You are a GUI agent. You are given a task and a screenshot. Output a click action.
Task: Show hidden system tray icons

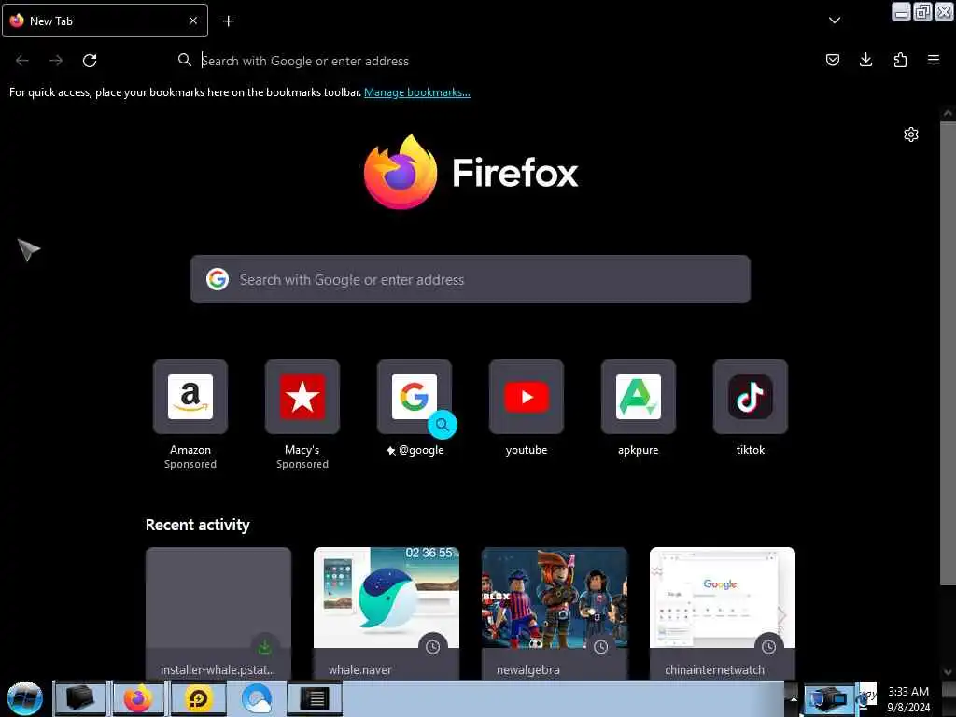(794, 698)
